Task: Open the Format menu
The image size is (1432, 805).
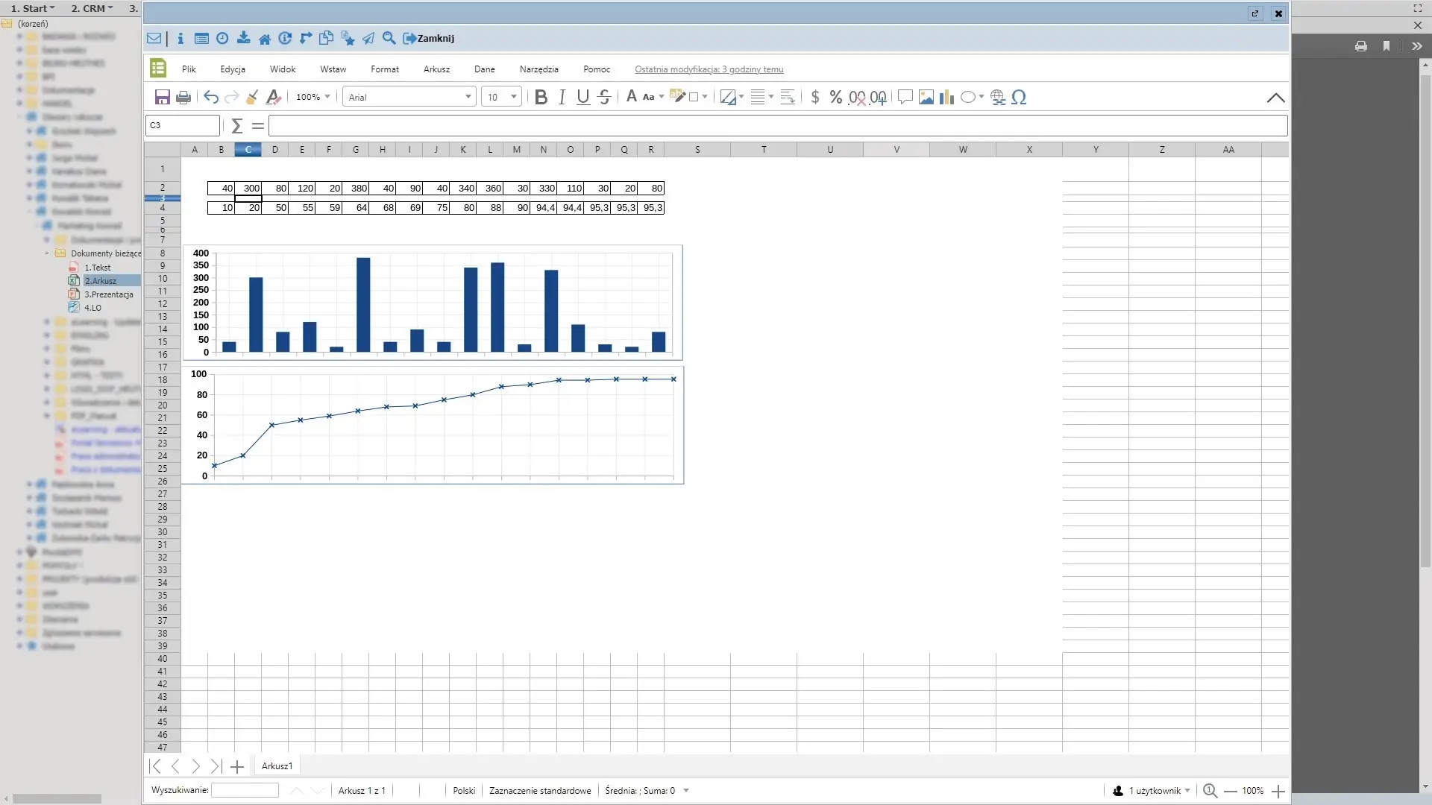Action: tap(384, 69)
